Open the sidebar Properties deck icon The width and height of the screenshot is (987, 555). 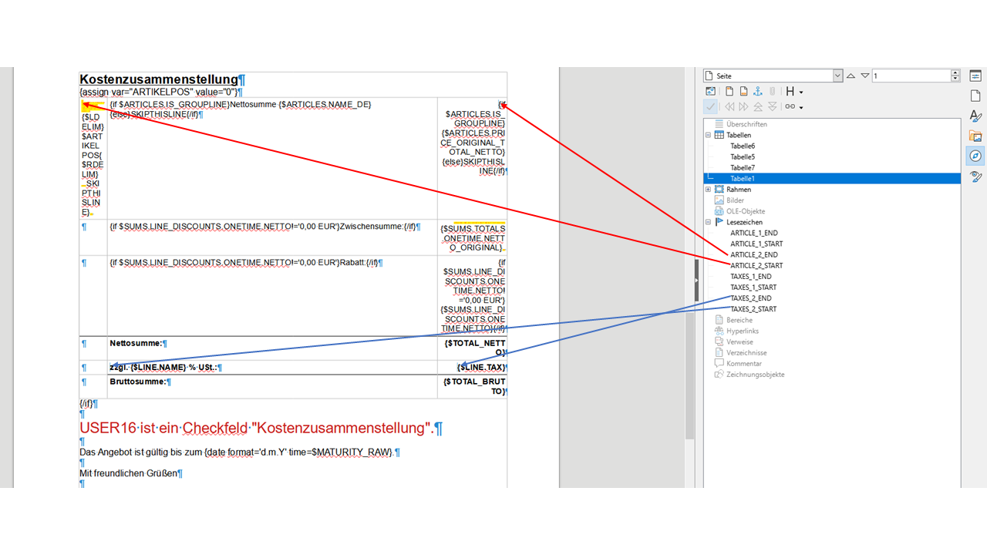coord(975,76)
